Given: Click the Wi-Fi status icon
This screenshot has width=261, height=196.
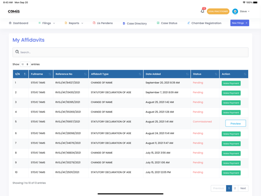Looking at the screenshot, I should coord(244,2).
